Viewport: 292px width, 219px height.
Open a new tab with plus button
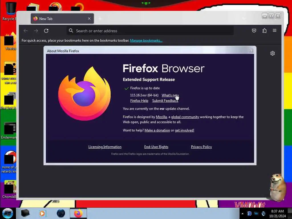coord(100,19)
